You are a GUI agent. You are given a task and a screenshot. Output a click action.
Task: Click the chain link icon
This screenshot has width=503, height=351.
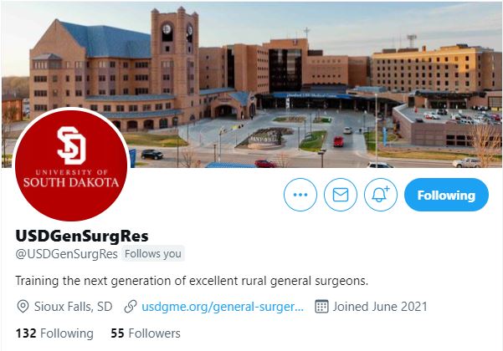click(x=131, y=307)
